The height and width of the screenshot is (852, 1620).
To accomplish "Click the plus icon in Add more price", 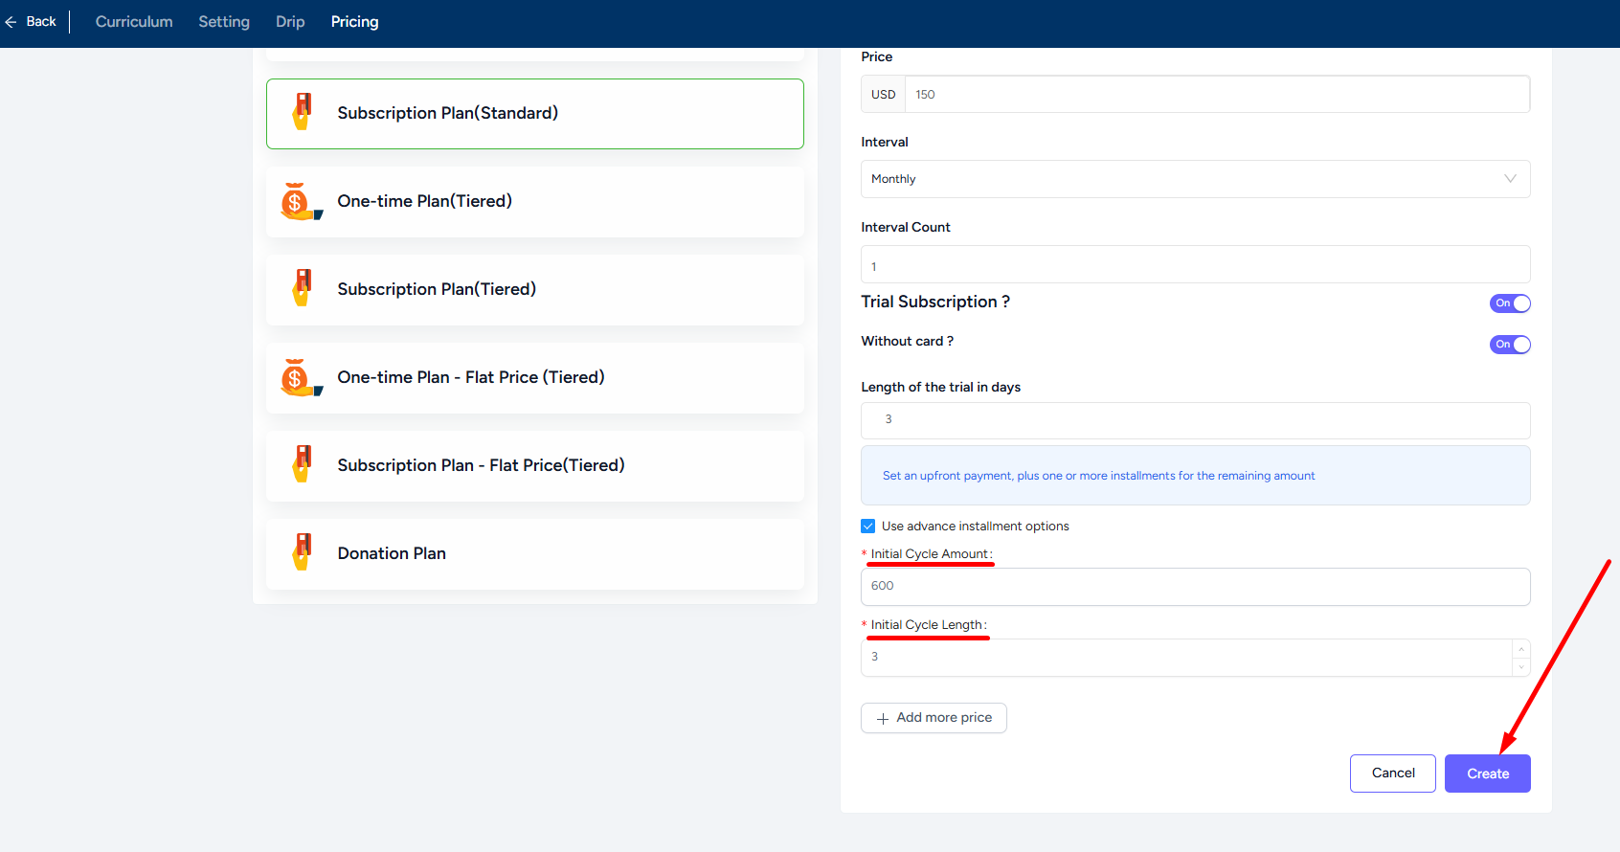I will coord(883,718).
